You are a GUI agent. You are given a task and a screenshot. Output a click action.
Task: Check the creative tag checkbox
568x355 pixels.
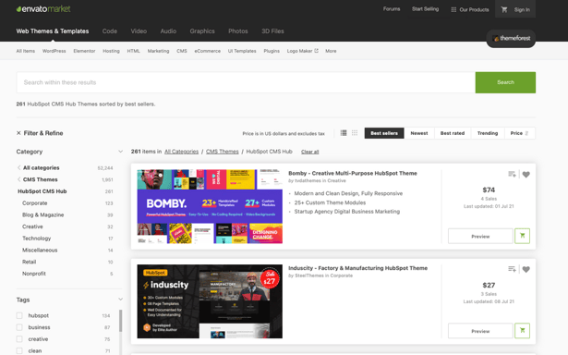(x=19, y=339)
